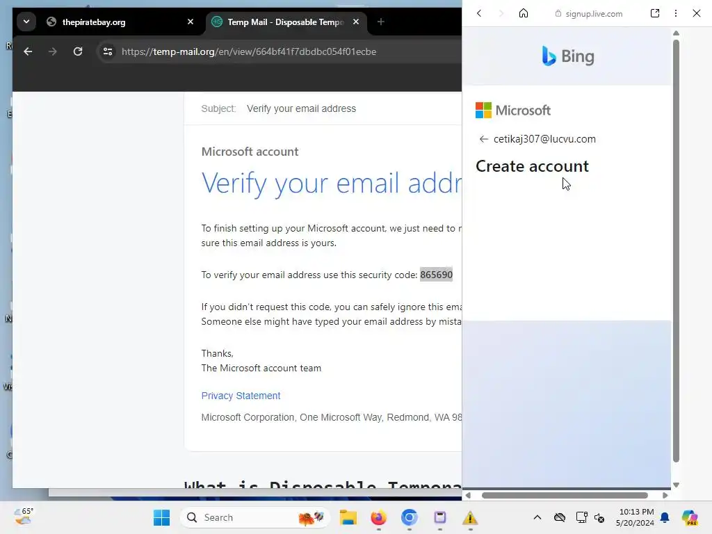712x534 pixels.
Task: Go back from cetikaj307@lucvu.com email step
Action: 483,139
